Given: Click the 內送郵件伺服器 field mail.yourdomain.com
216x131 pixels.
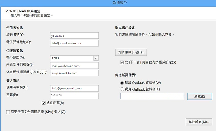Looking at the screenshot, I should click(x=74, y=66).
